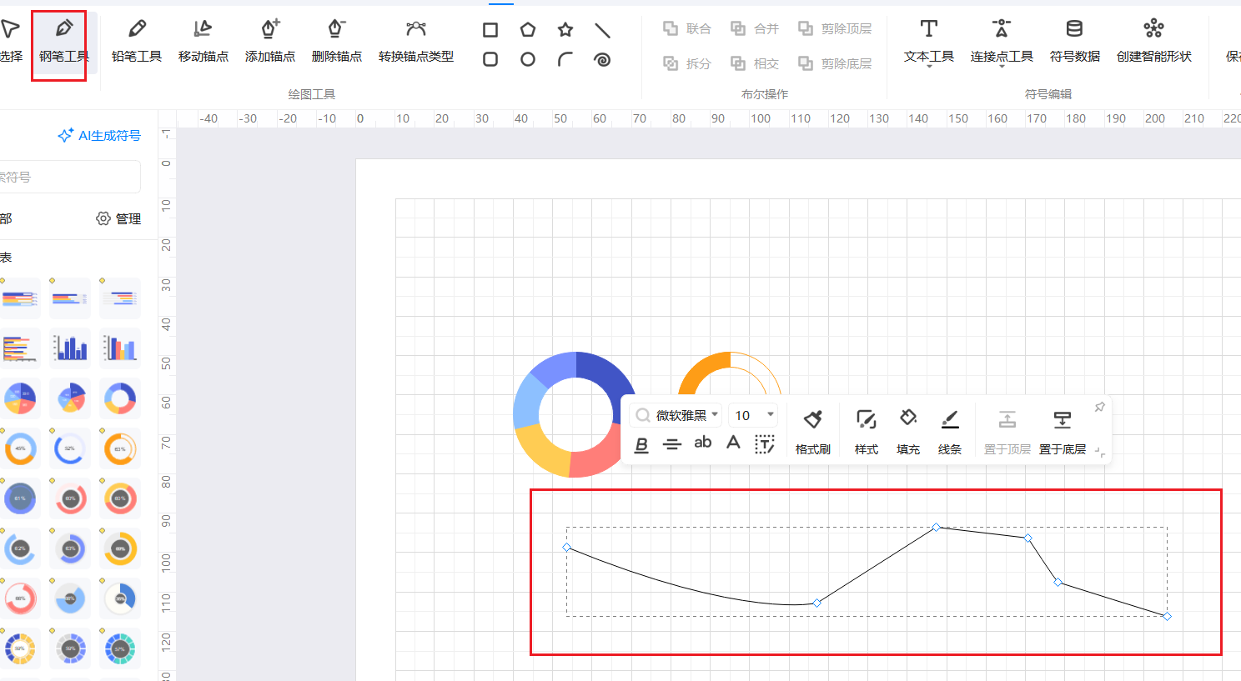Pin the floating format toolbar

[1099, 407]
